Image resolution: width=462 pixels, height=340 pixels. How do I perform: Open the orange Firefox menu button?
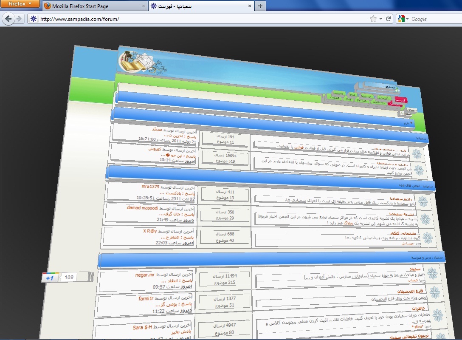coord(20,4)
